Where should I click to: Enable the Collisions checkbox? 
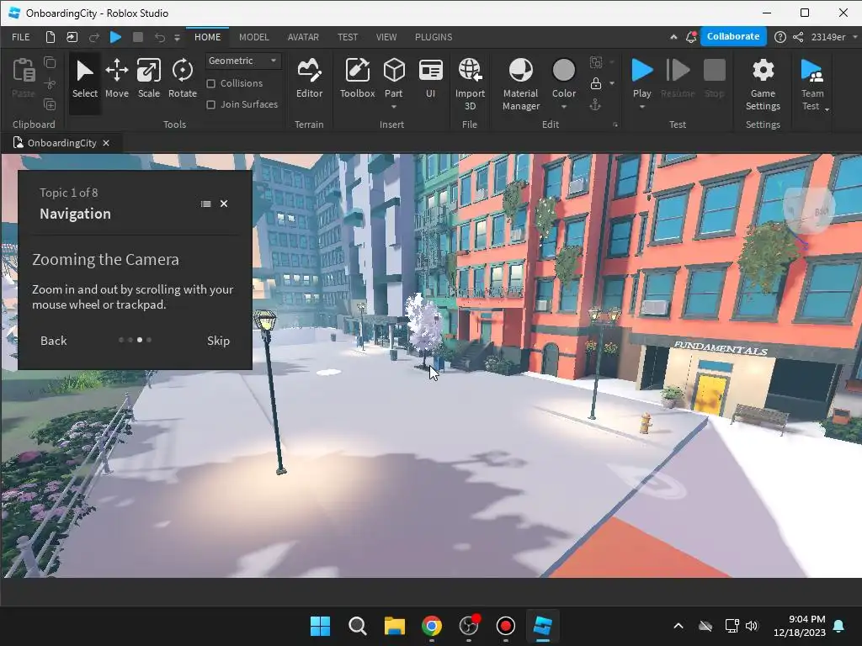click(x=211, y=83)
